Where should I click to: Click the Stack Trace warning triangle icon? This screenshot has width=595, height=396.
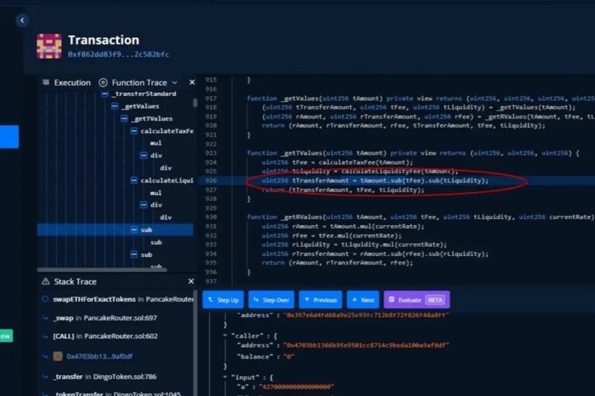click(45, 282)
